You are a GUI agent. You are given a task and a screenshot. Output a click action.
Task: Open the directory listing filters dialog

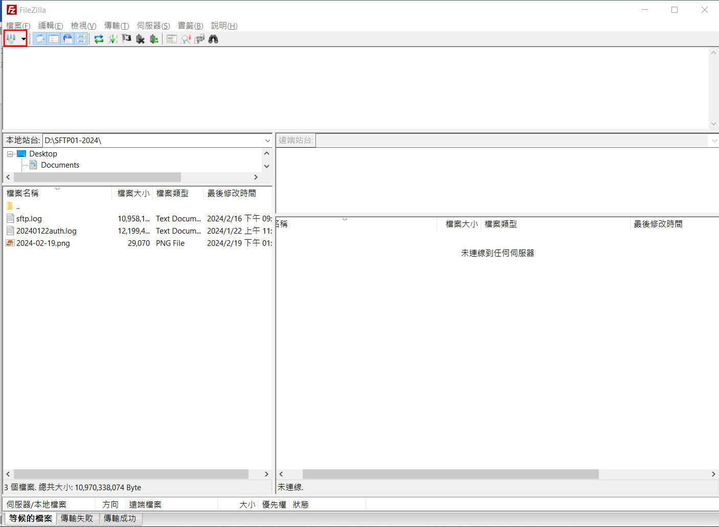coord(172,39)
